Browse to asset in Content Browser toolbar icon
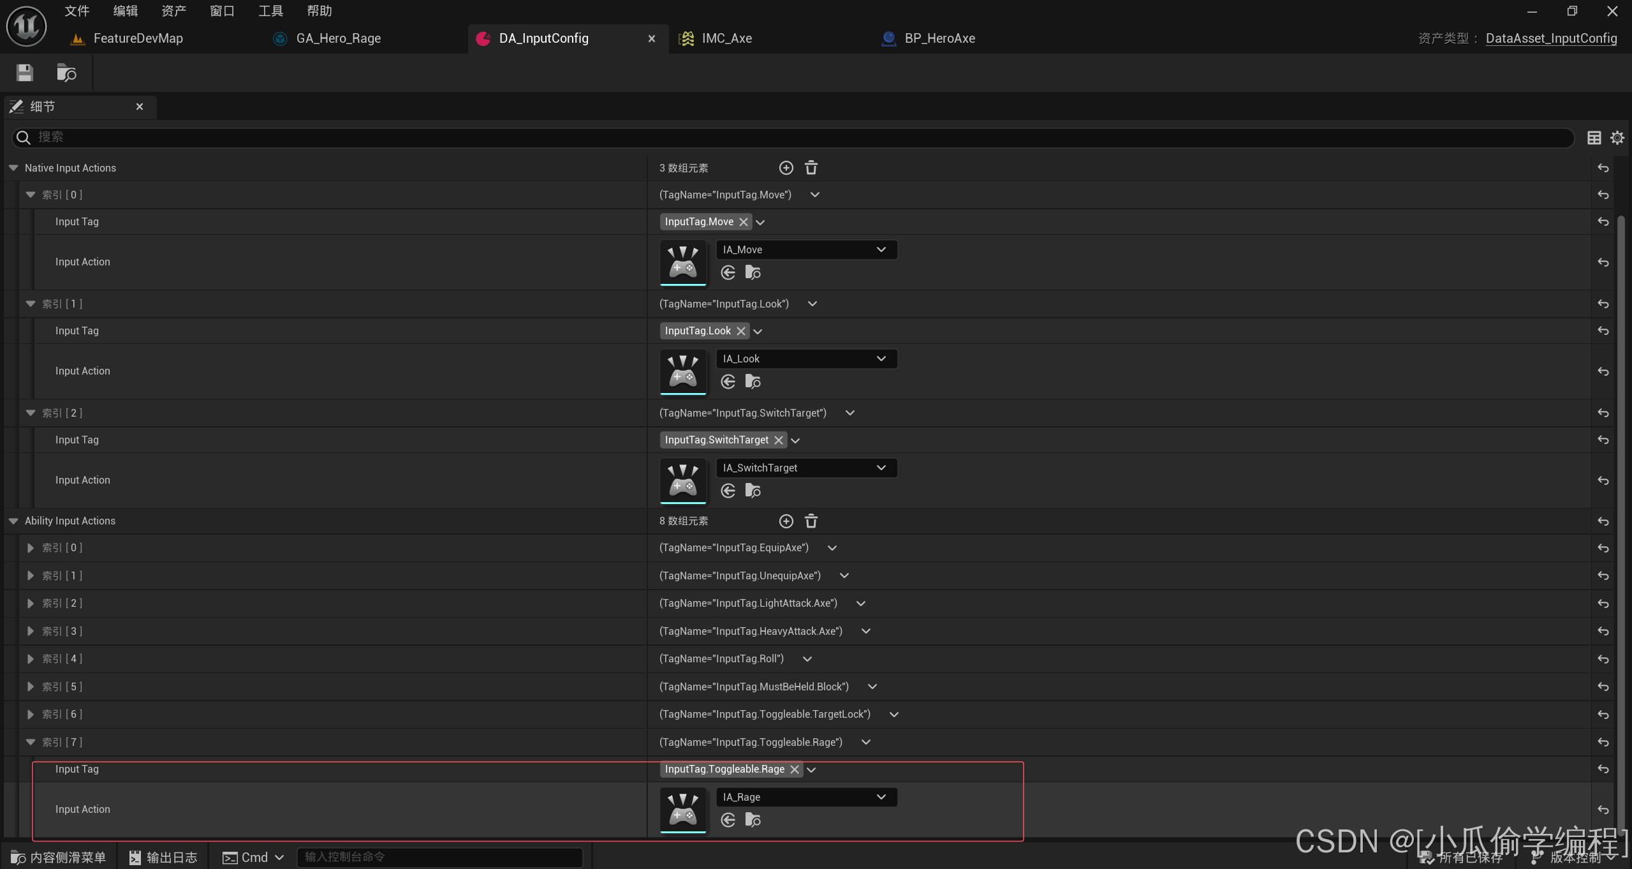Screen dimensions: 1632x869 tap(66, 73)
